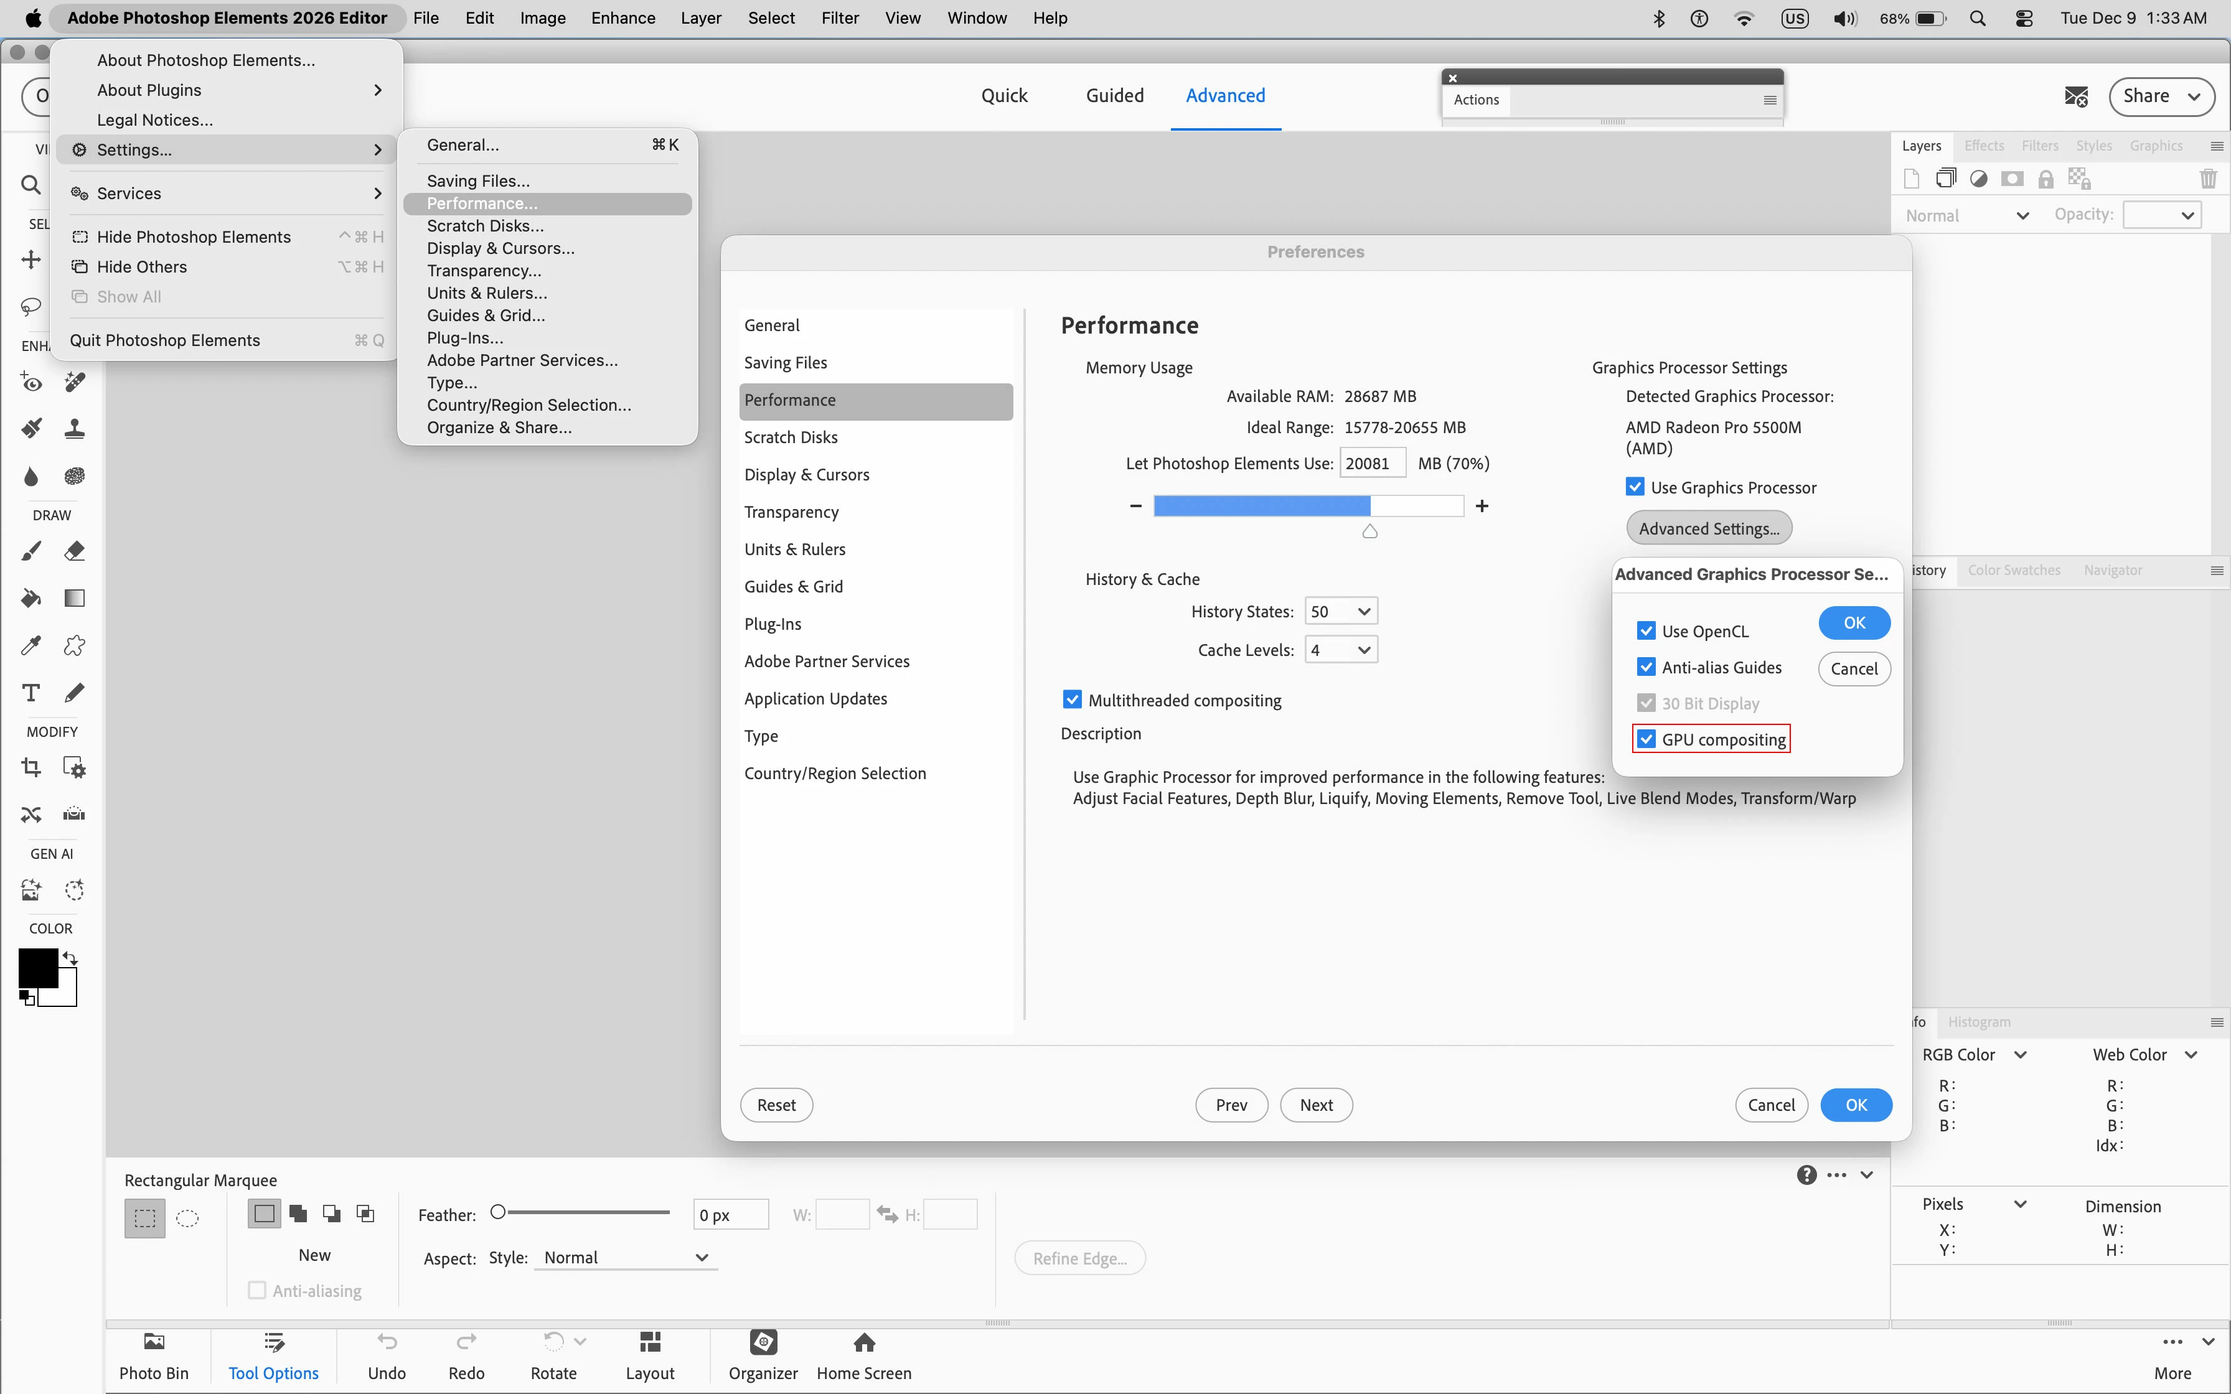Select the Eye tool

point(31,381)
